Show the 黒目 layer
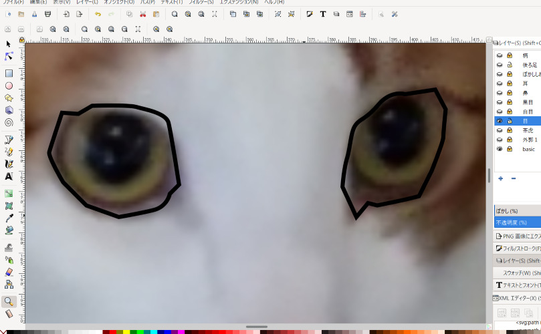 [500, 102]
